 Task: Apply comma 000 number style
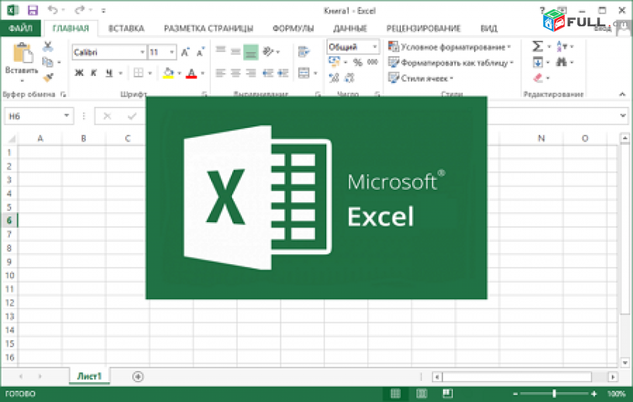[373, 62]
